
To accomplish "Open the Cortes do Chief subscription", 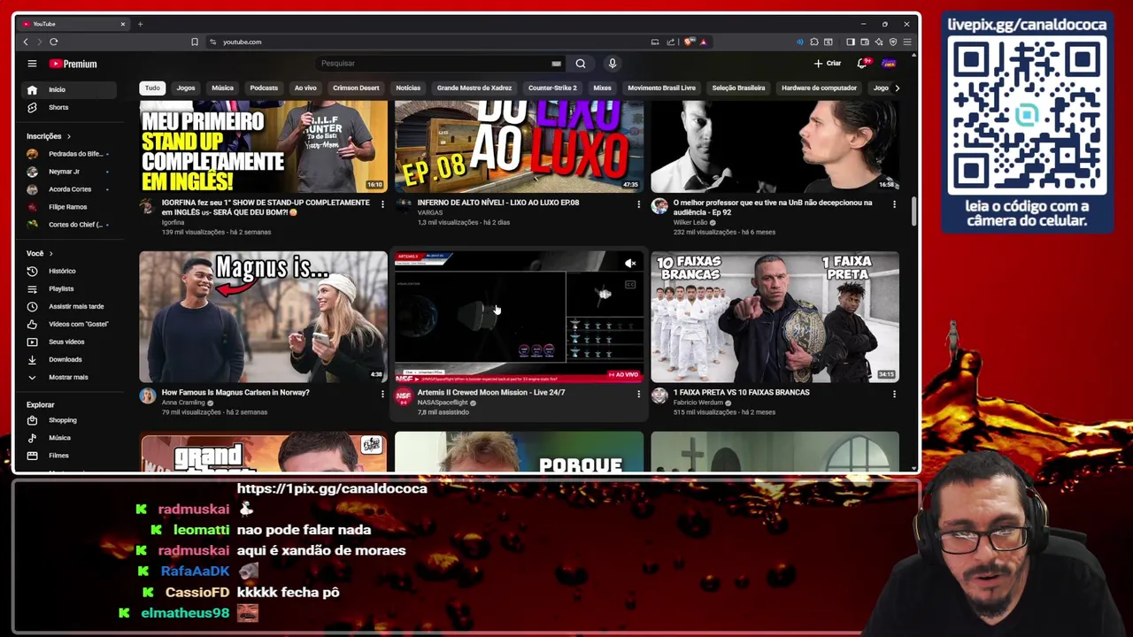I will [69, 225].
